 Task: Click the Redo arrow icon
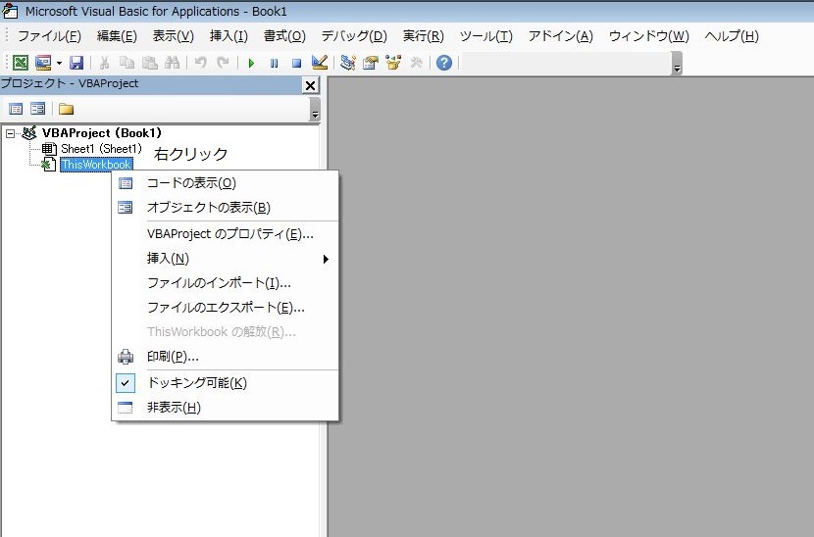tap(223, 63)
